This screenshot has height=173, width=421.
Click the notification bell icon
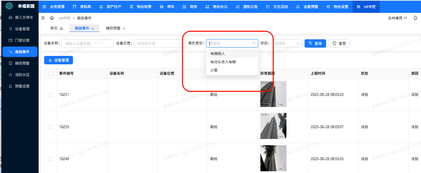[x=415, y=18]
